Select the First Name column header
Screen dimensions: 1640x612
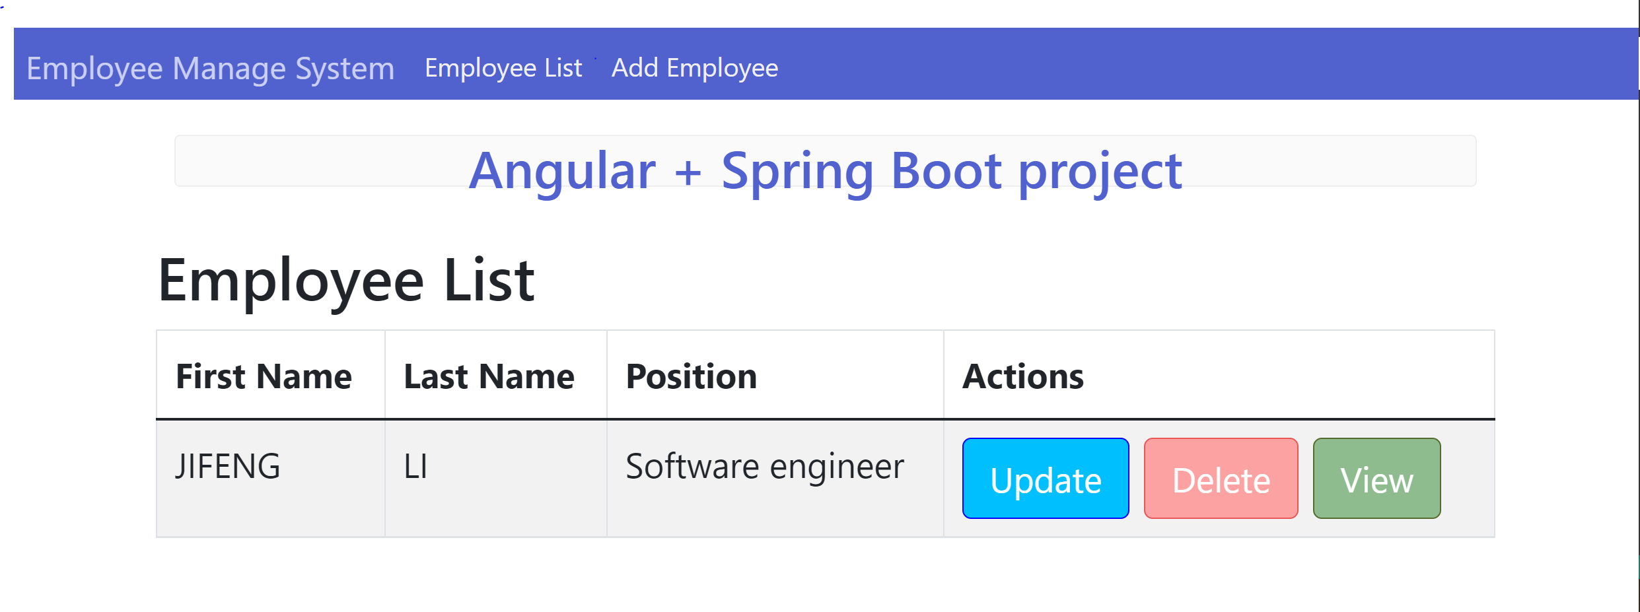tap(264, 375)
